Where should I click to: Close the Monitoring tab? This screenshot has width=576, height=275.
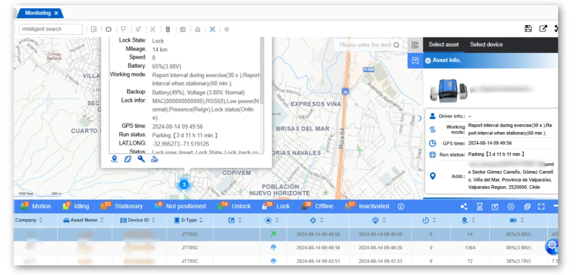pyautogui.click(x=56, y=13)
